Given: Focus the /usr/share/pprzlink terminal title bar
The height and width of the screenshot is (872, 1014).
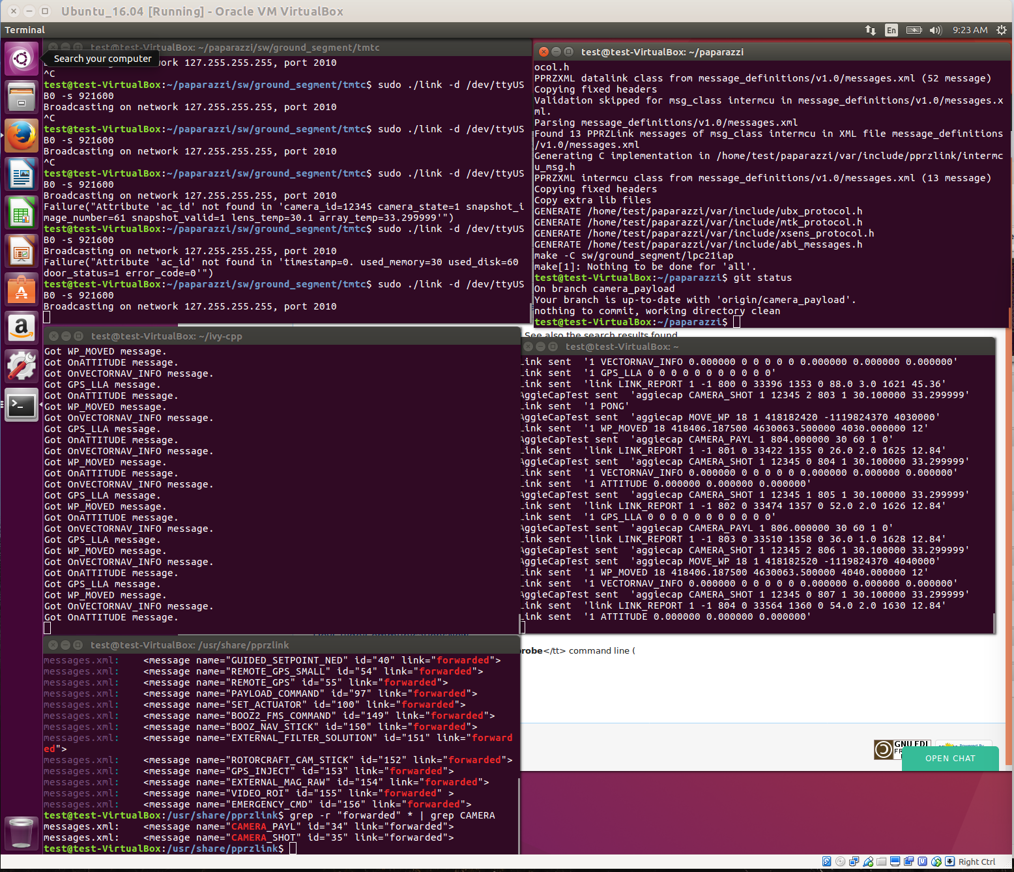Looking at the screenshot, I should point(282,645).
